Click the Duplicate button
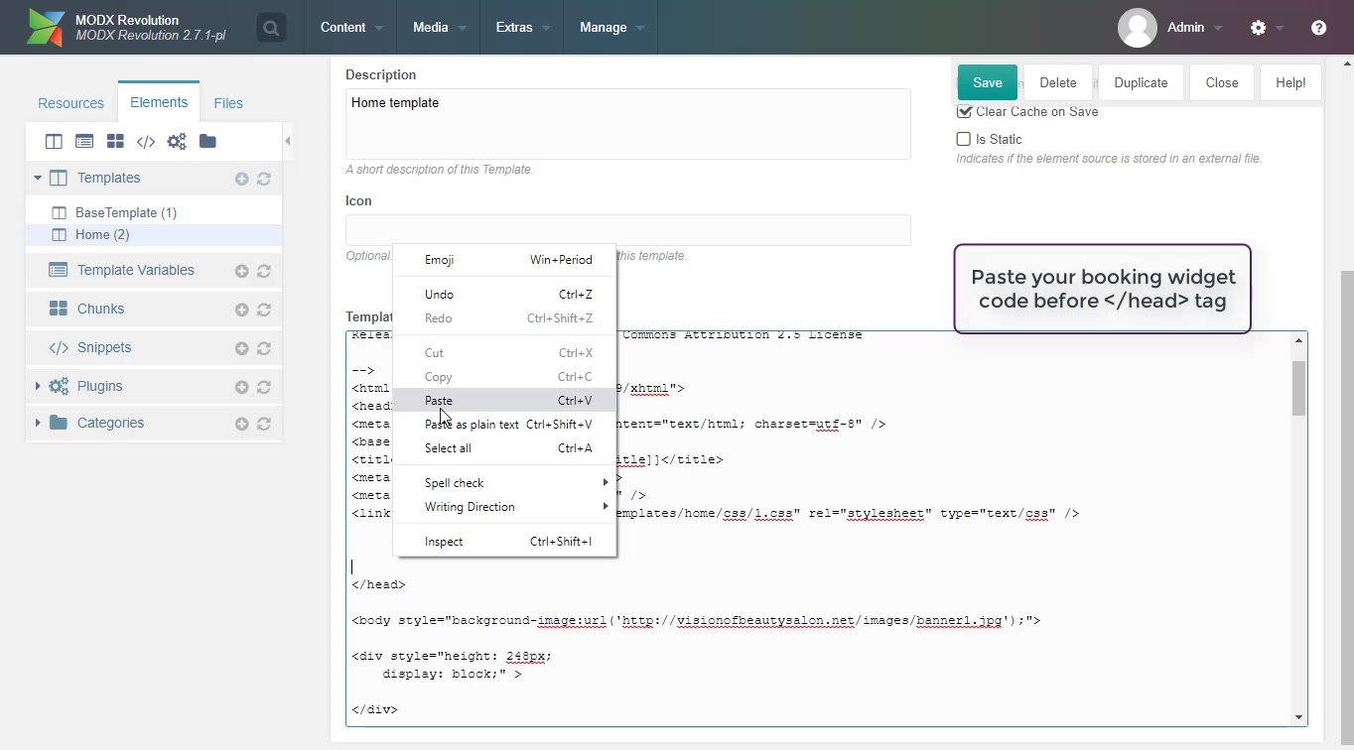 tap(1140, 82)
